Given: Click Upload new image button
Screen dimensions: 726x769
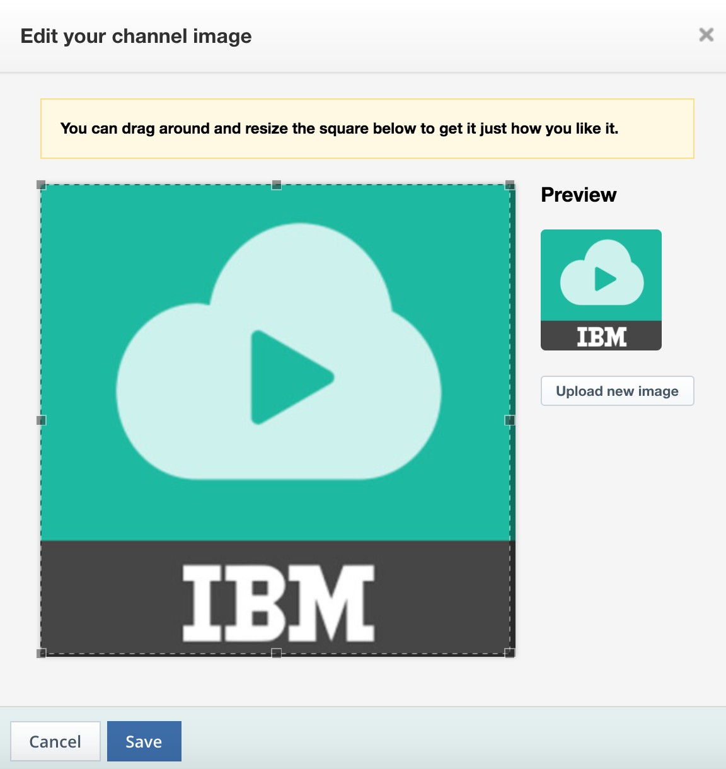Looking at the screenshot, I should pos(618,391).
